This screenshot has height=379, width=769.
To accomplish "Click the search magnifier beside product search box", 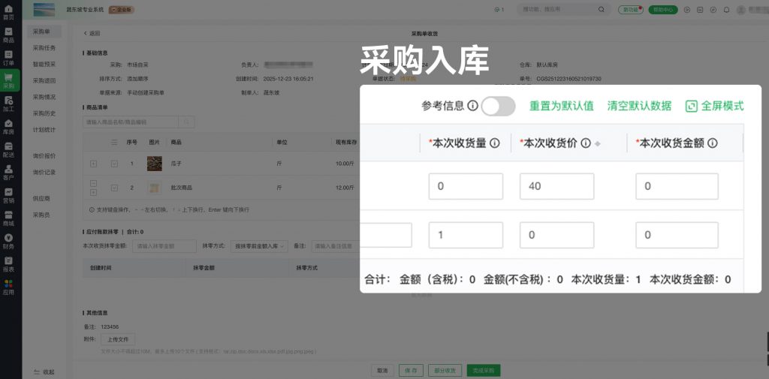I will click(x=185, y=122).
